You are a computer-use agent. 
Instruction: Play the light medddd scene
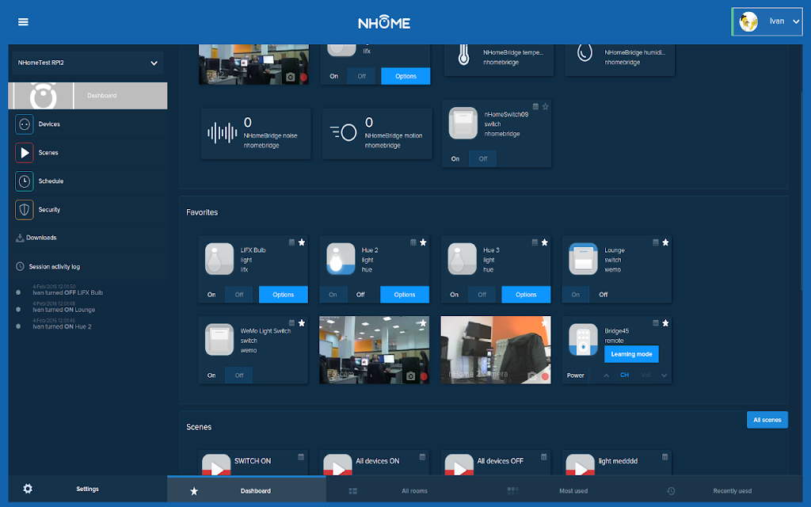[581, 464]
